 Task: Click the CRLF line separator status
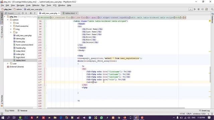point(189,114)
